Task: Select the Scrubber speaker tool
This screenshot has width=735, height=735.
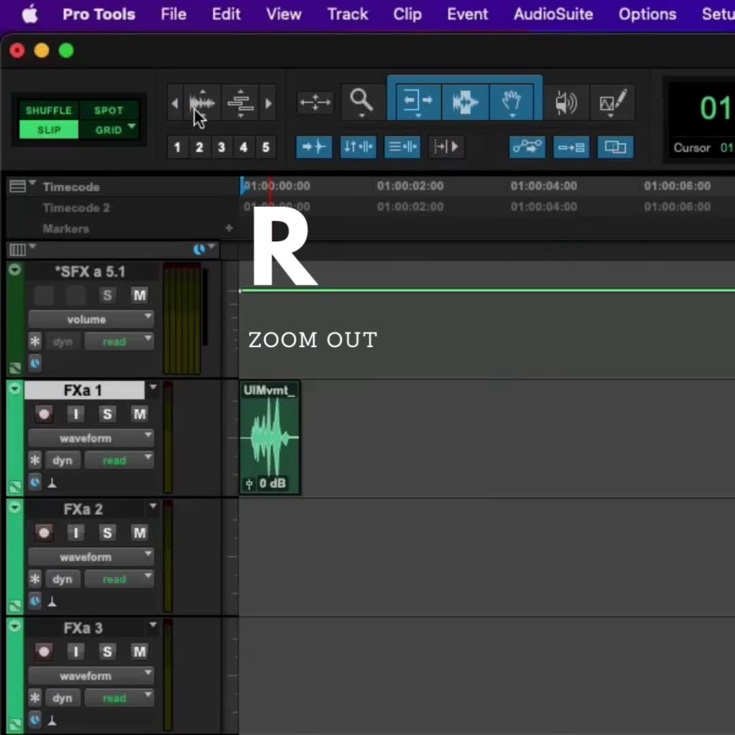Action: [566, 103]
